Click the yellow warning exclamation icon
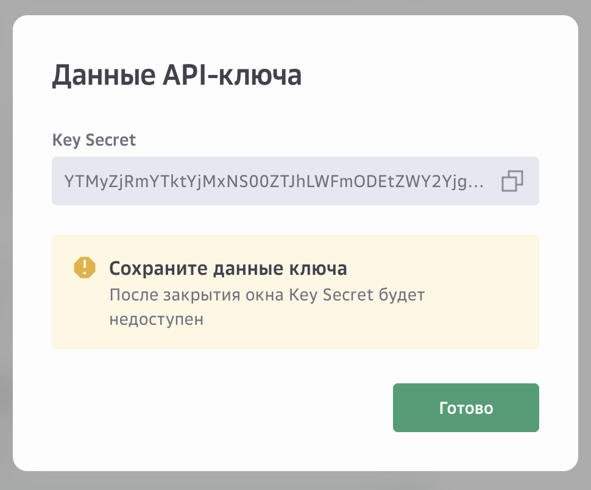 tap(85, 268)
